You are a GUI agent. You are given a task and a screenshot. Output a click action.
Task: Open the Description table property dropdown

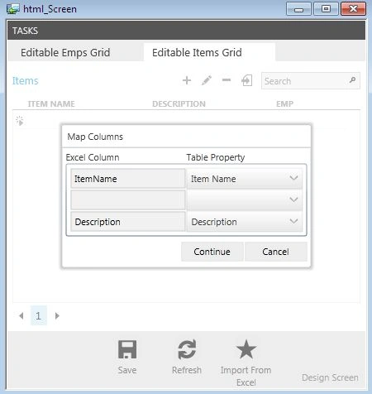(x=245, y=222)
